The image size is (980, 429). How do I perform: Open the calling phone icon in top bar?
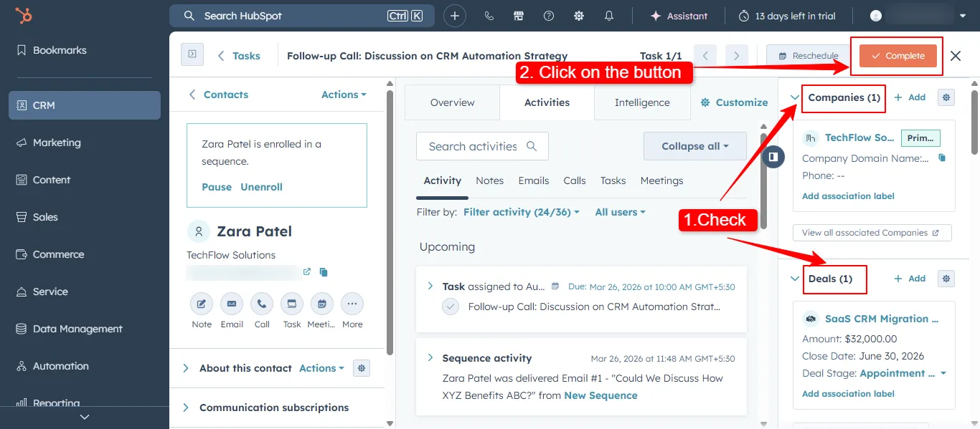(489, 16)
